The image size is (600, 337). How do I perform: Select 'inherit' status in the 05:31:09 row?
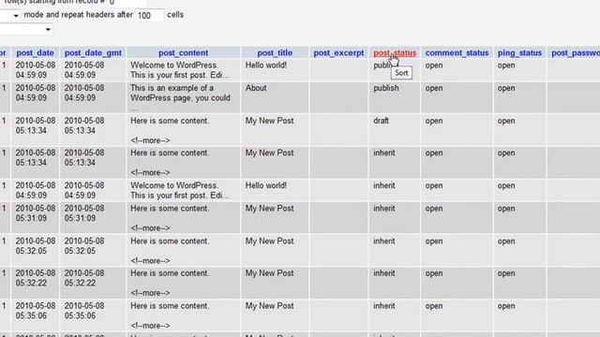(x=383, y=209)
